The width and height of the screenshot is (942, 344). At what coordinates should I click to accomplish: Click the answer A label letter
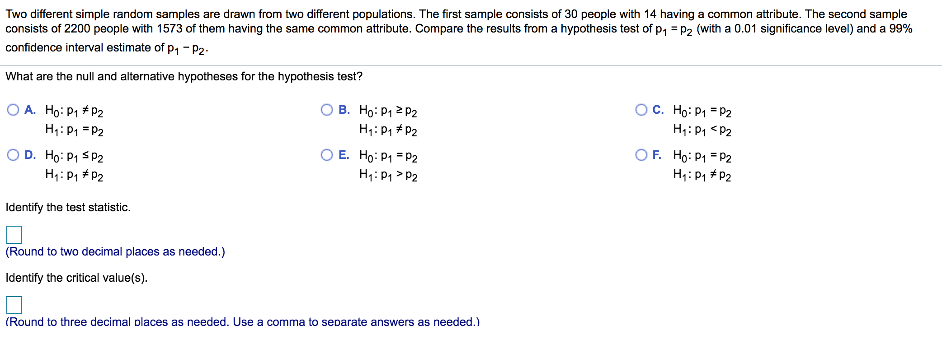click(x=30, y=110)
